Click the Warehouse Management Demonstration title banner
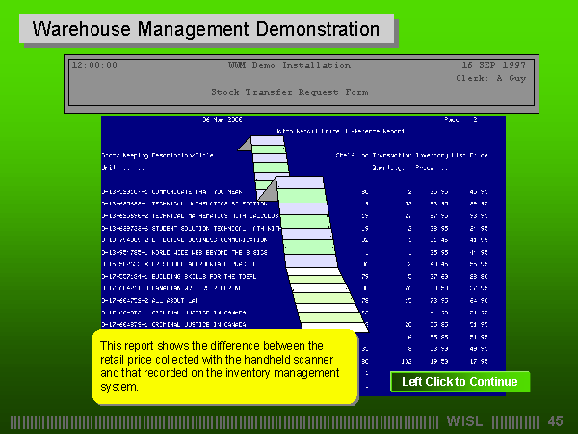The height and width of the screenshot is (434, 578). tap(206, 29)
